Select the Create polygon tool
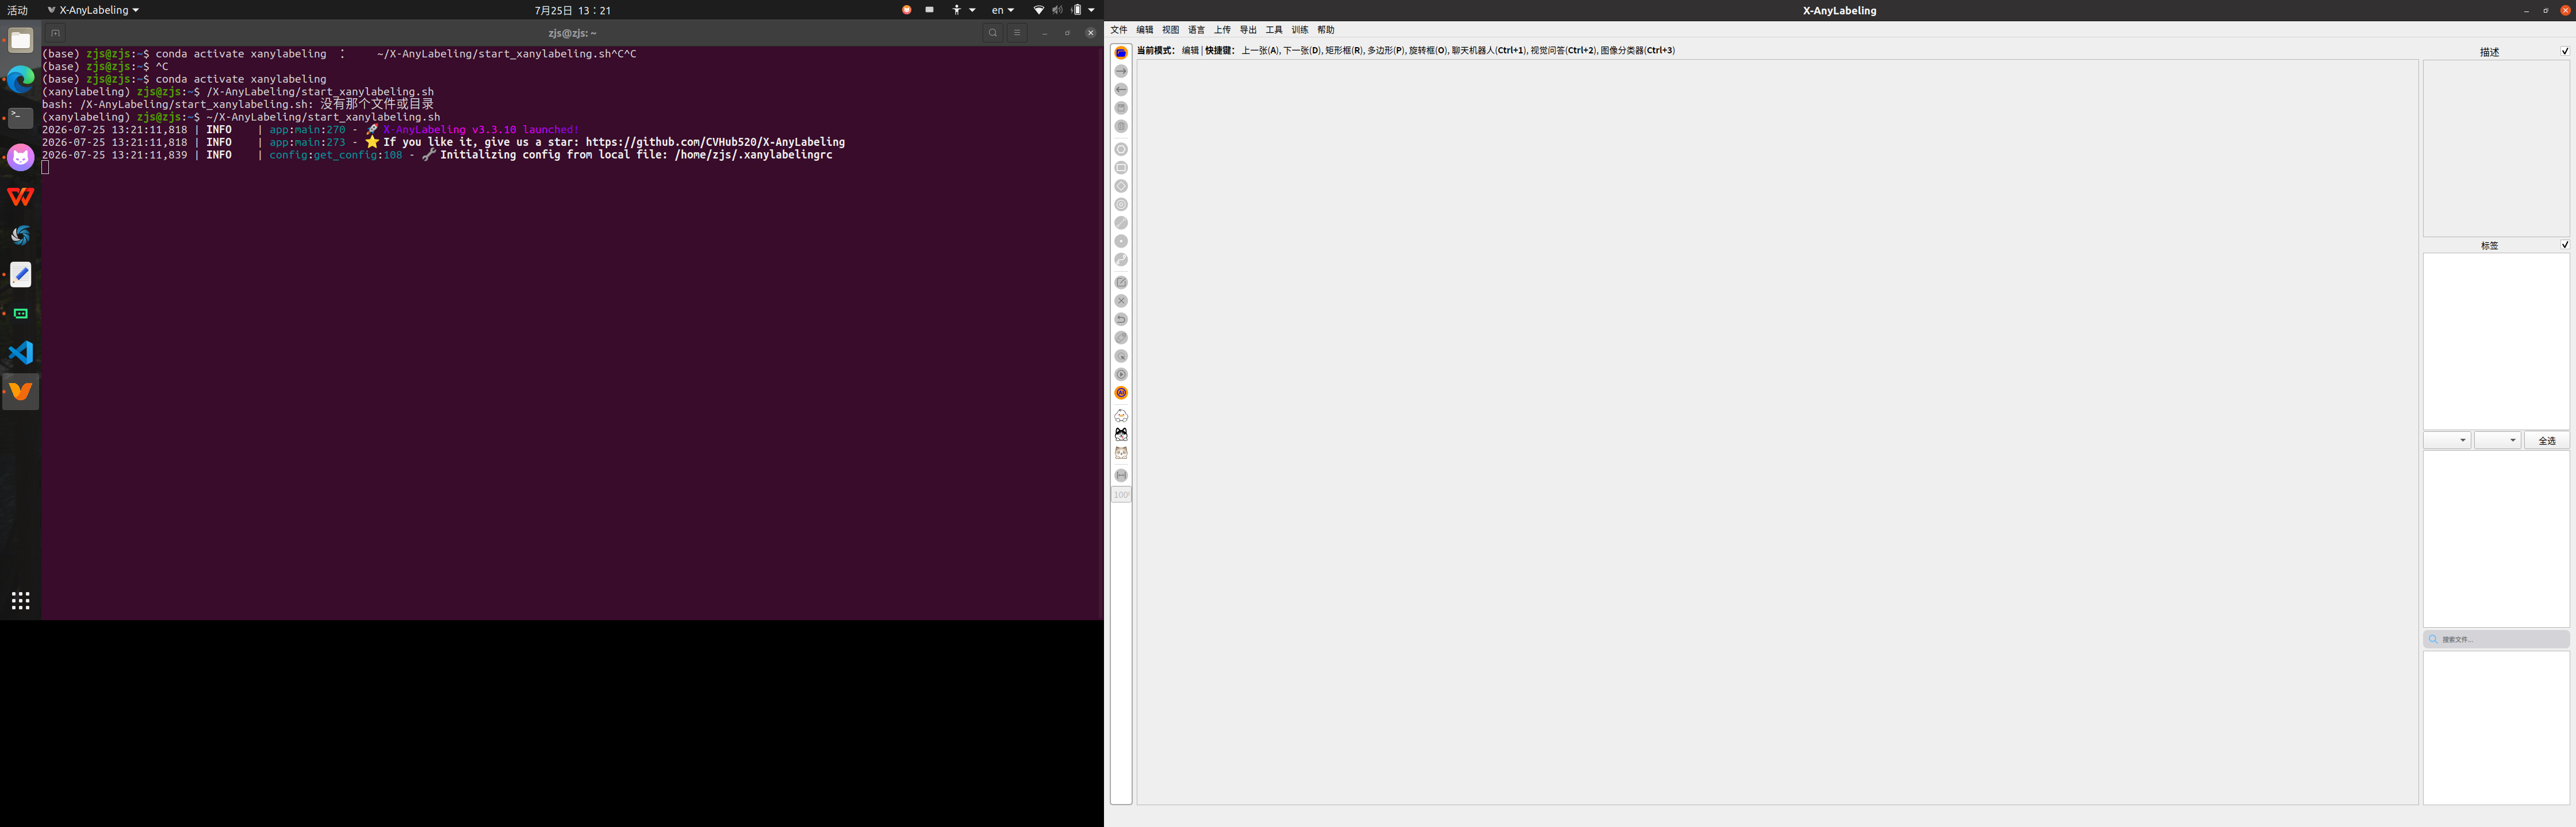The width and height of the screenshot is (2576, 827). (x=1121, y=150)
